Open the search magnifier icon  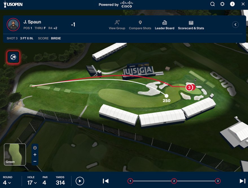pos(212,4)
